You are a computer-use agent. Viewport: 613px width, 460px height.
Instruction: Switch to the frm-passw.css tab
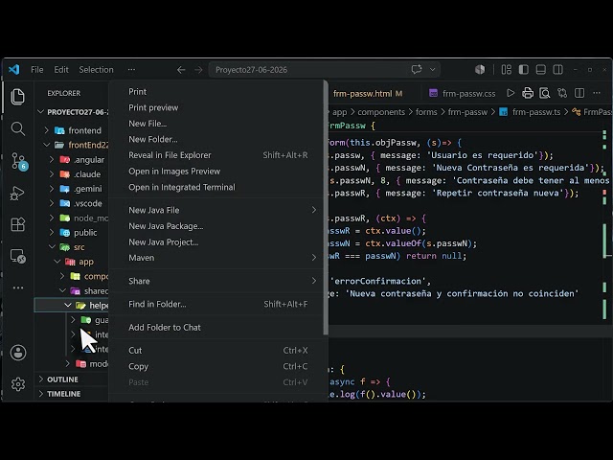(463, 94)
